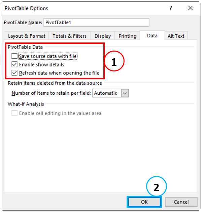Confirm with the OK button
Image resolution: width=202 pixels, height=212 pixels.
tap(144, 202)
